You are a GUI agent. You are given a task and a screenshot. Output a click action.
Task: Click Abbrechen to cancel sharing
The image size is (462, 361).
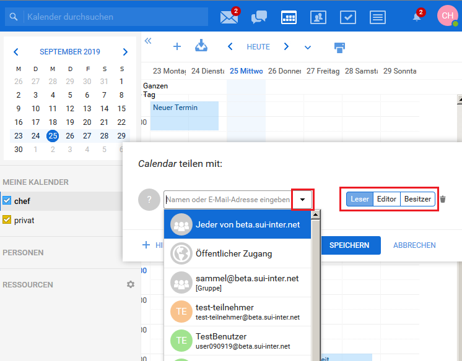pos(414,245)
